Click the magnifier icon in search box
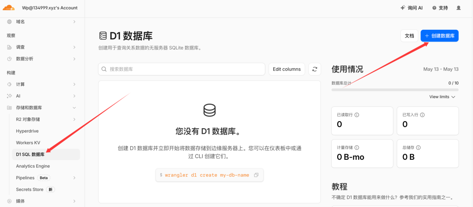 (104, 69)
